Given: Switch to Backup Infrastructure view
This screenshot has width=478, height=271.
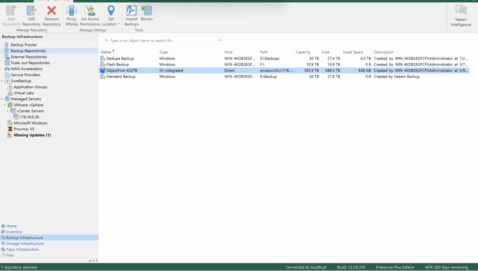Looking at the screenshot, I should pyautogui.click(x=25, y=238).
